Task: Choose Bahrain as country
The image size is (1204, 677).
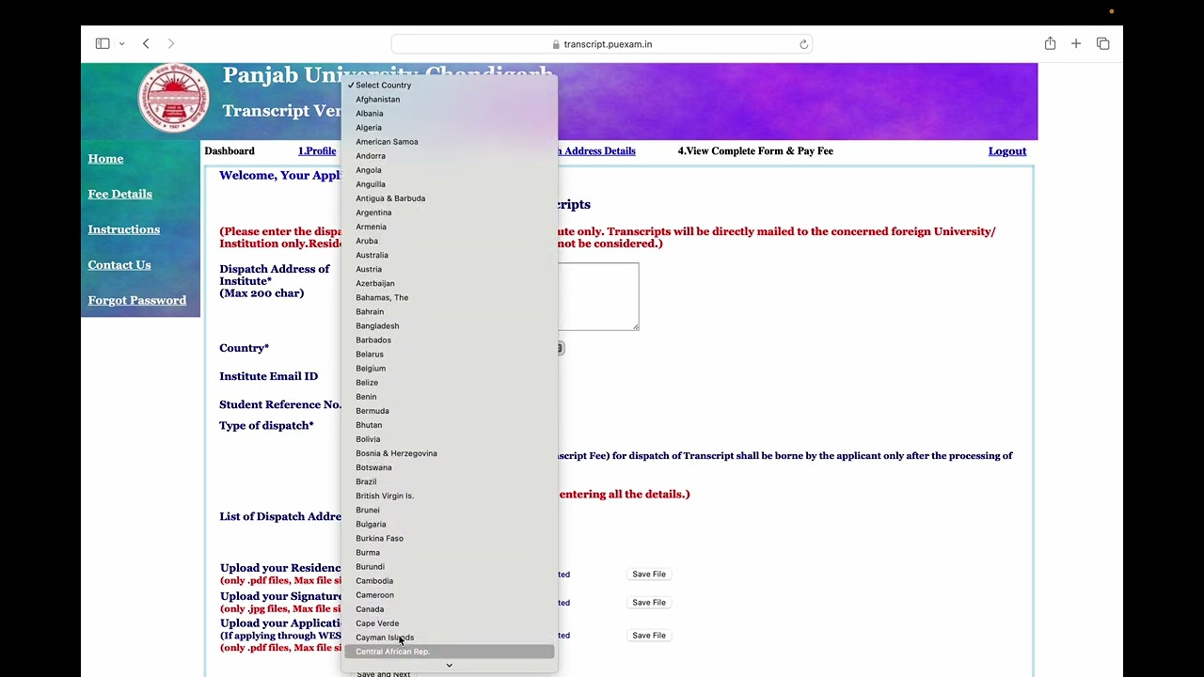Action: click(449, 311)
